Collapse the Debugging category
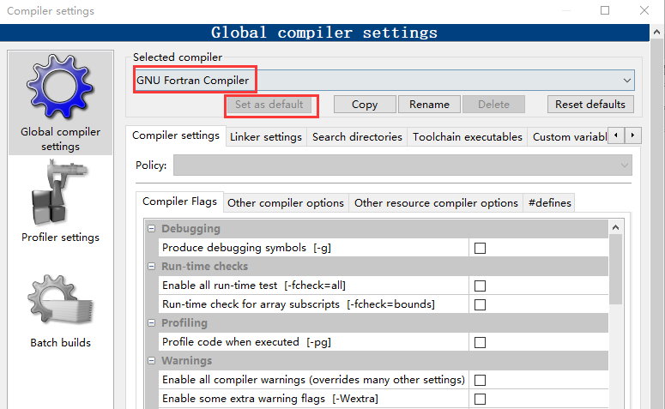 [x=151, y=229]
